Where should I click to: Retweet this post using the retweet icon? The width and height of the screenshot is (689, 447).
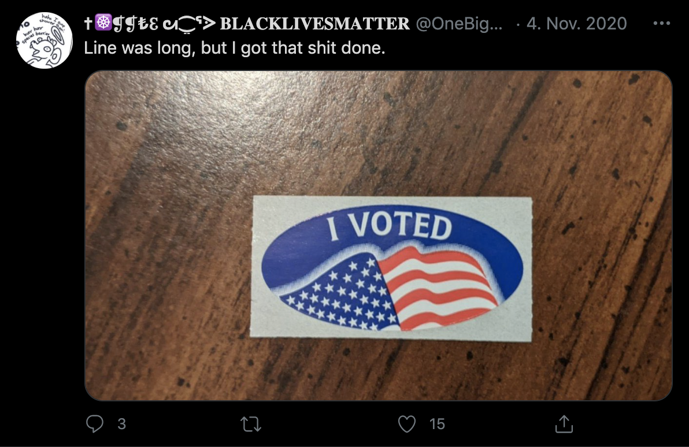pyautogui.click(x=251, y=424)
